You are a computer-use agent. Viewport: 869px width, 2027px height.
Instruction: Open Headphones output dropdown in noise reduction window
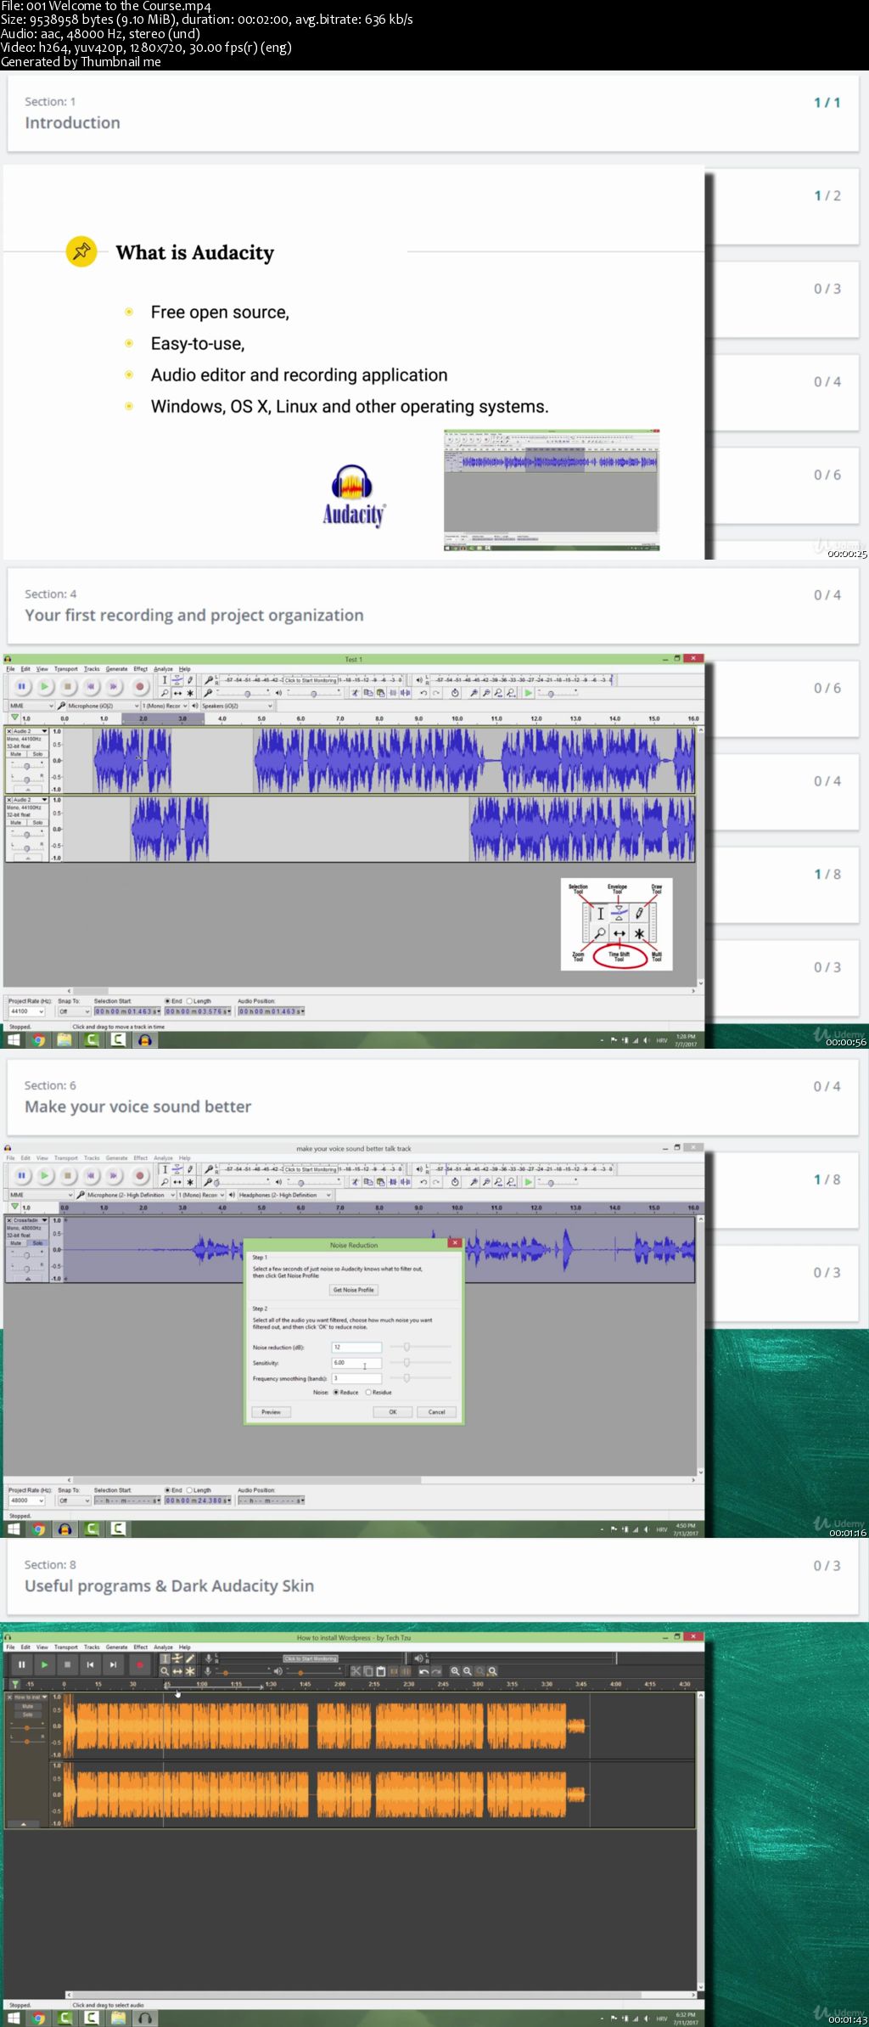pyautogui.click(x=284, y=1195)
